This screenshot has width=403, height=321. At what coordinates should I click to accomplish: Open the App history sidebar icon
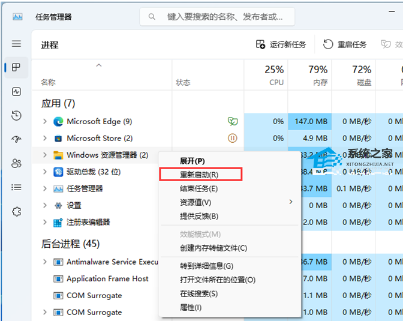[x=16, y=115]
